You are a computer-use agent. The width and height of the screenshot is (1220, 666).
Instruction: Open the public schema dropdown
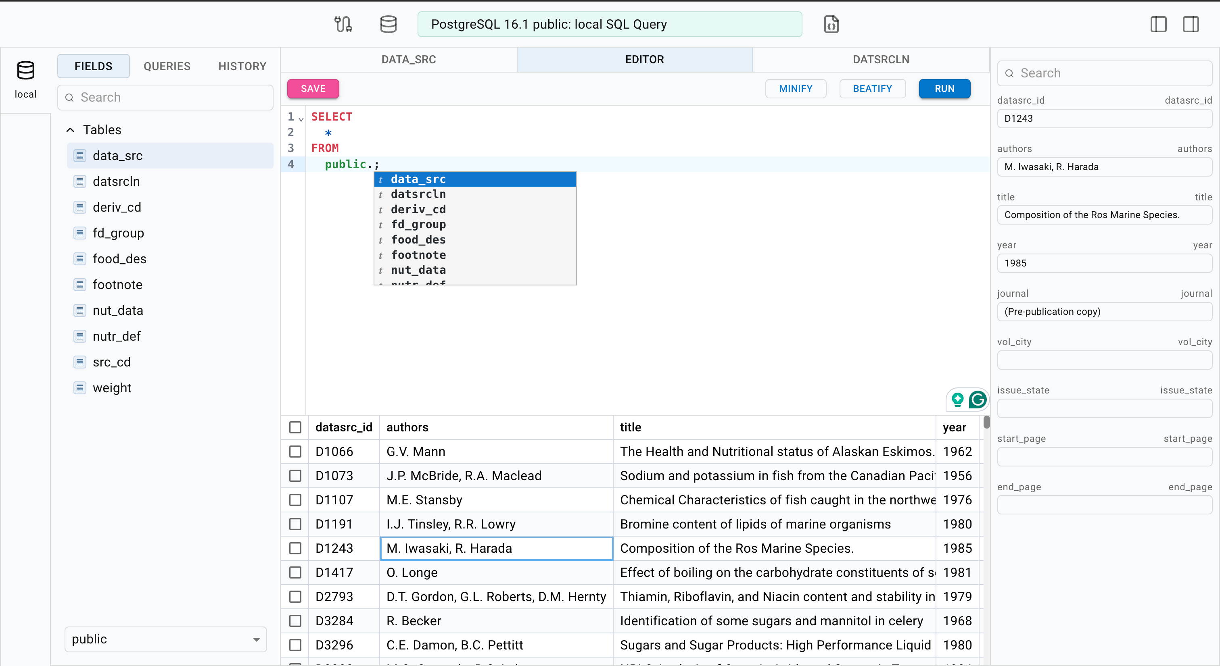165,639
